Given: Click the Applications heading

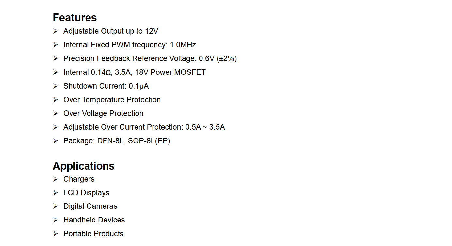Looking at the screenshot, I should 83,166.
